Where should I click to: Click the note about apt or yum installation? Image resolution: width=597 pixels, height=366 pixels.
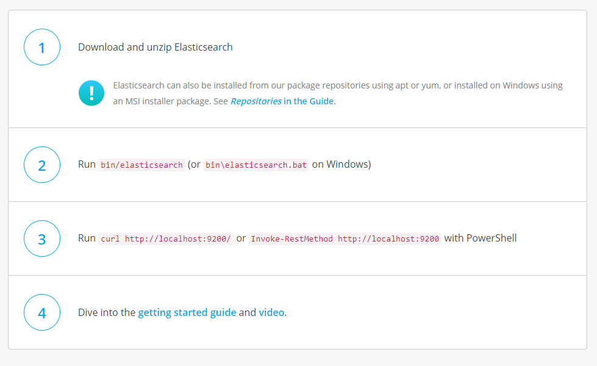[338, 93]
